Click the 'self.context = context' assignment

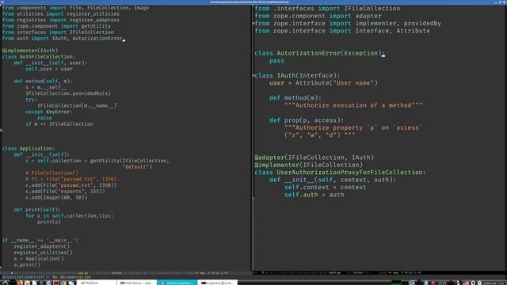coord(326,188)
